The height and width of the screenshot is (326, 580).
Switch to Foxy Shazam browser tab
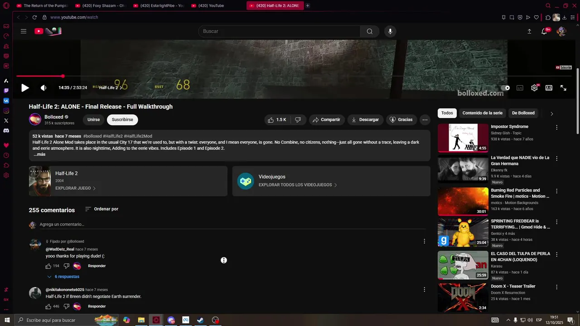(x=100, y=6)
